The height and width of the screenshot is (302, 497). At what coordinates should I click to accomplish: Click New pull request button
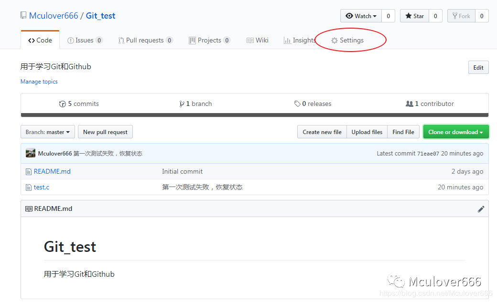click(105, 132)
